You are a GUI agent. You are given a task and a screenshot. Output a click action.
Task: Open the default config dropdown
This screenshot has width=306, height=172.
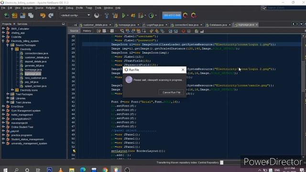tap(75, 15)
